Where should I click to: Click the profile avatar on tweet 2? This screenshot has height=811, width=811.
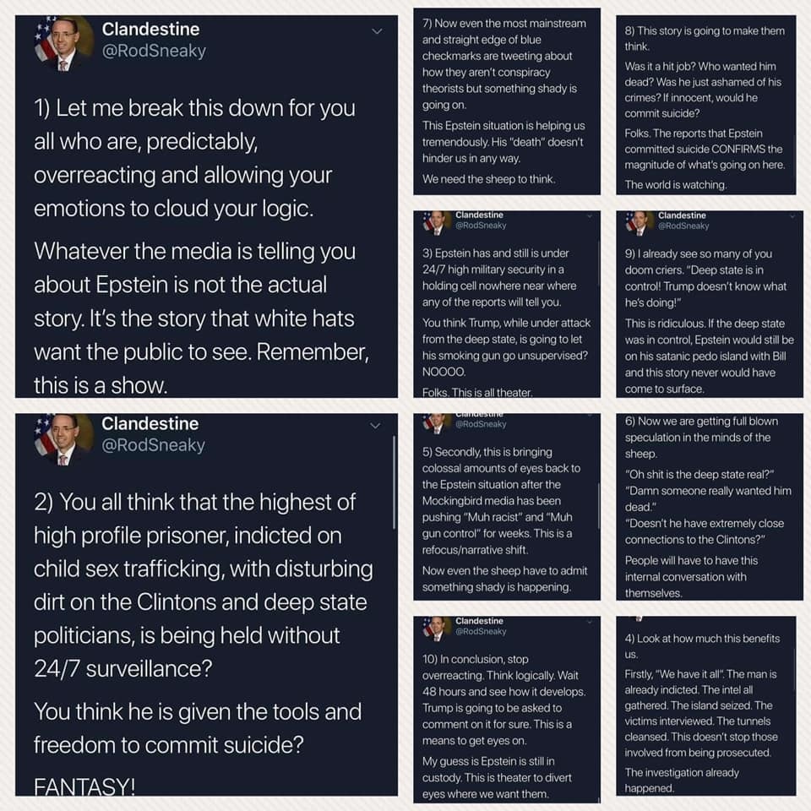coord(63,439)
